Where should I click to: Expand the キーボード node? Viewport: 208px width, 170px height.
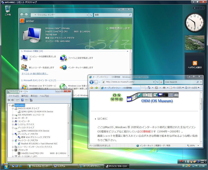click(x=13, y=118)
